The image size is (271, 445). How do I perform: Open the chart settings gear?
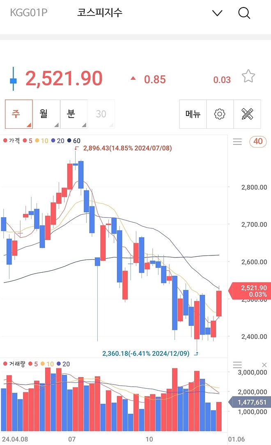coord(220,114)
